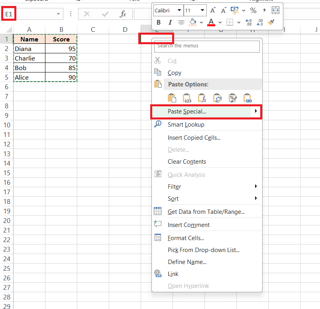Image resolution: width=320 pixels, height=309 pixels.
Task: Select the cell containing Charlie
Action: tap(29, 58)
